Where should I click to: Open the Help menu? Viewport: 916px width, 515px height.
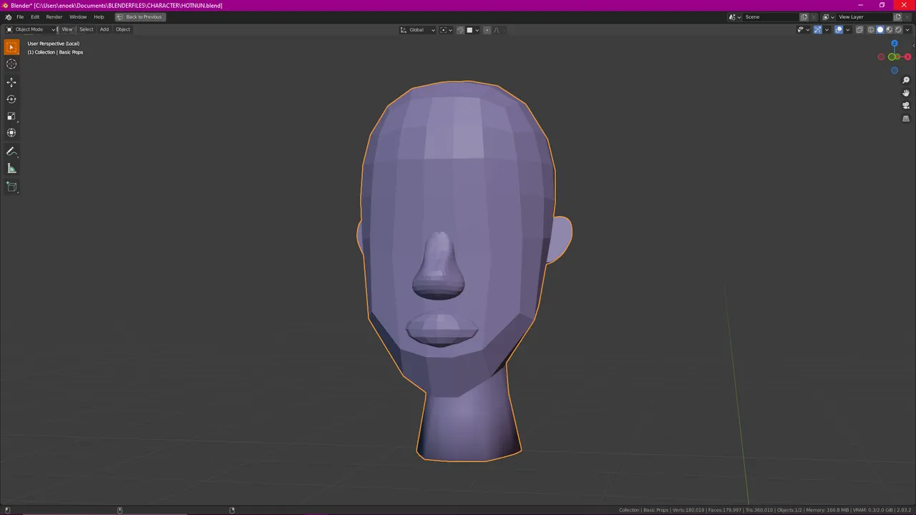(x=99, y=17)
